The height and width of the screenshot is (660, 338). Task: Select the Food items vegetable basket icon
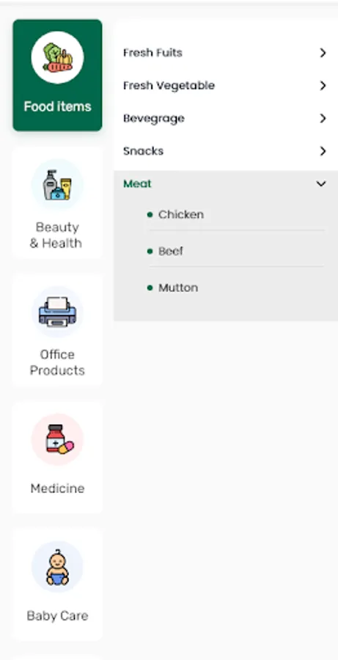[57, 58]
